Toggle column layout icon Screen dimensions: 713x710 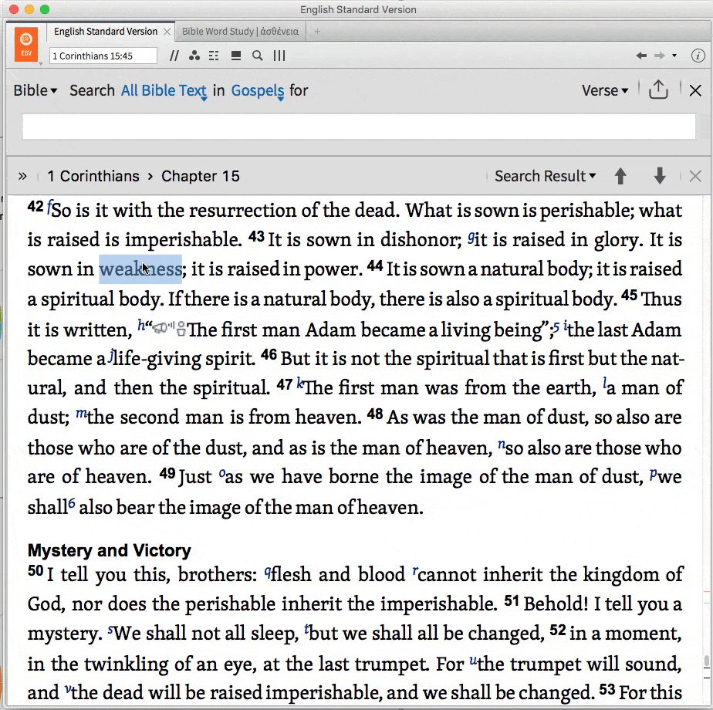279,56
